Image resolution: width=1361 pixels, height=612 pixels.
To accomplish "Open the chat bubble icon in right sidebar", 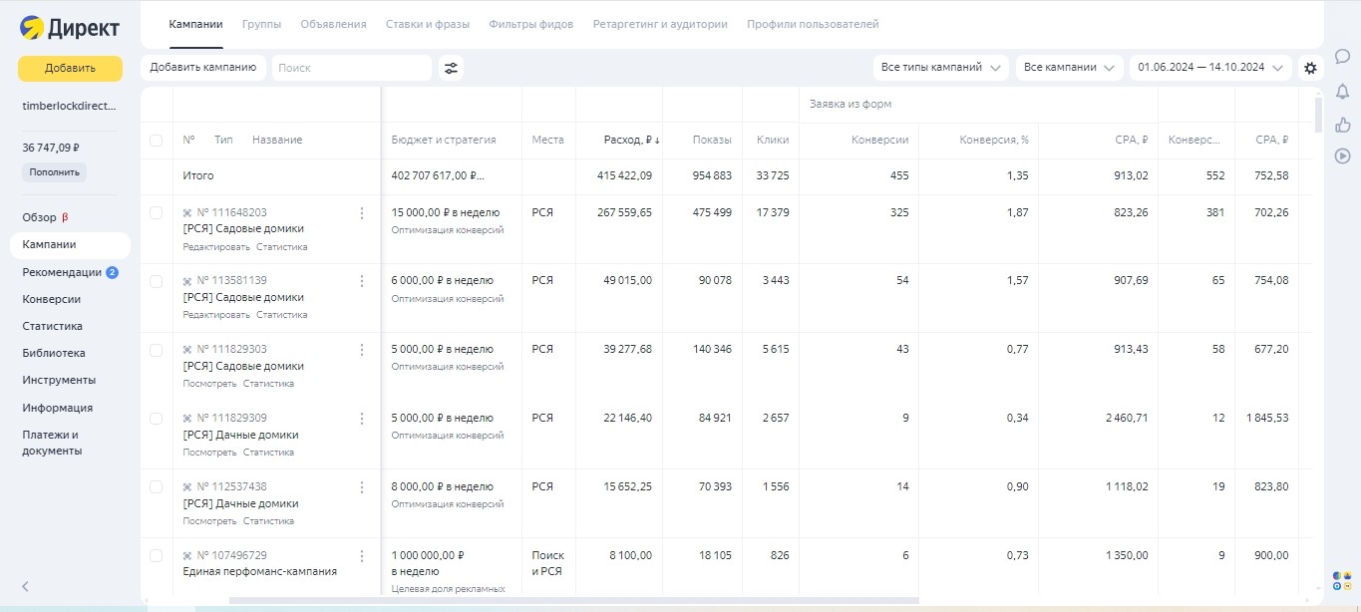I will point(1342,57).
